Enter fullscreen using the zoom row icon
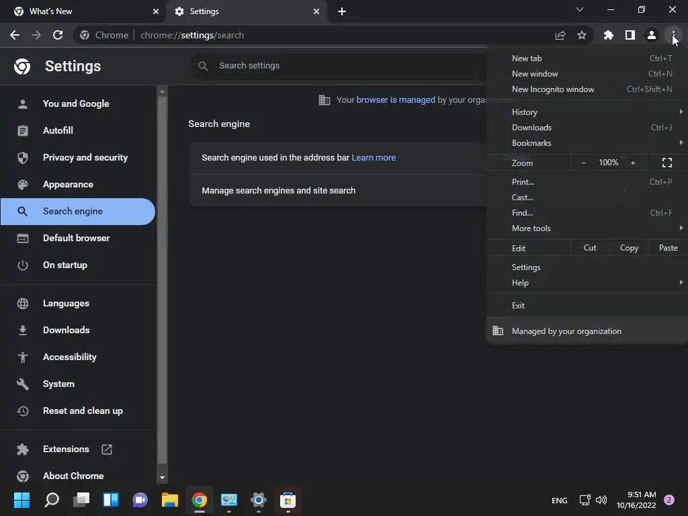 pyautogui.click(x=667, y=163)
